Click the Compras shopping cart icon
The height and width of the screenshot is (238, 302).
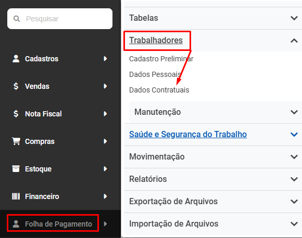(x=16, y=141)
